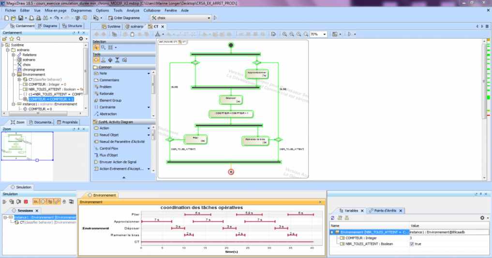492x258 pixels.
Task: Toggle the animation chevrons icon in Simulation toolbar
Action: click(x=36, y=201)
